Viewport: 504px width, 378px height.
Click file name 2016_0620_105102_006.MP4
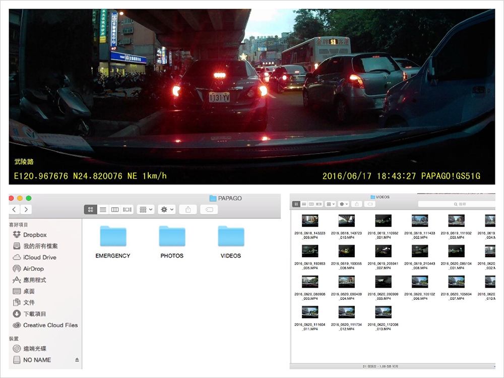coord(420,296)
